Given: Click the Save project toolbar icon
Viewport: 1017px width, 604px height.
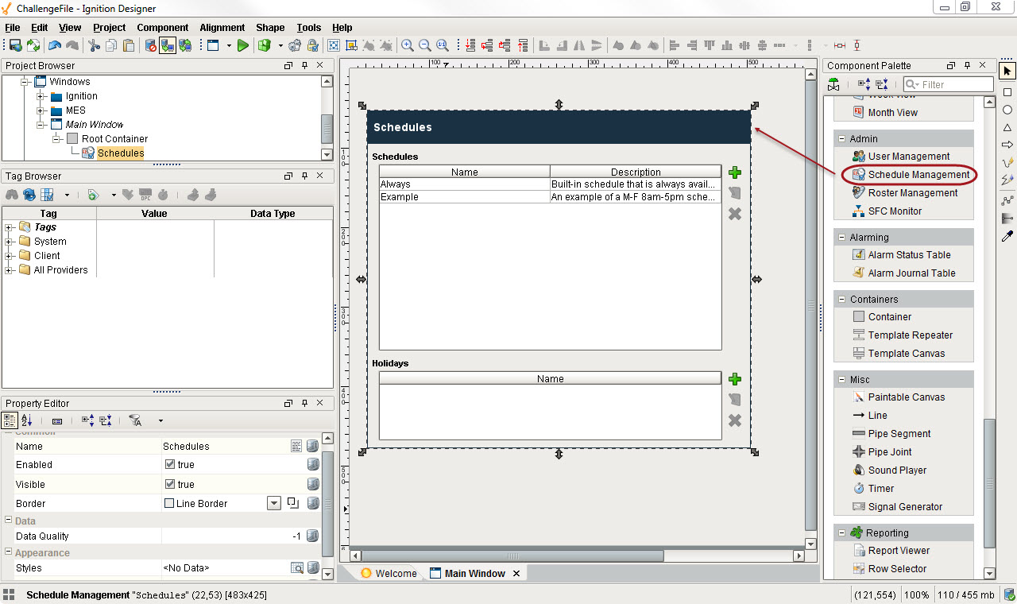Looking at the screenshot, I should pos(14,45).
